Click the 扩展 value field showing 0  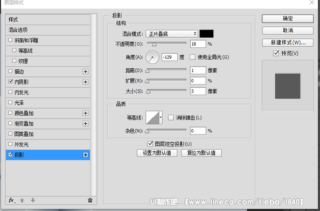pos(198,81)
